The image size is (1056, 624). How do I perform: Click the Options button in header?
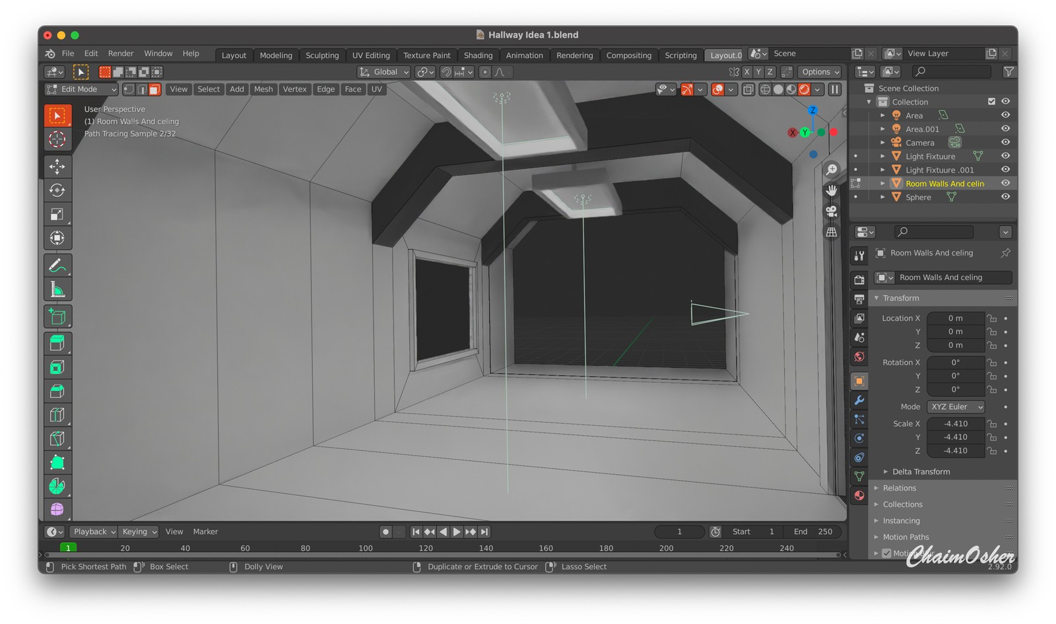(x=820, y=72)
